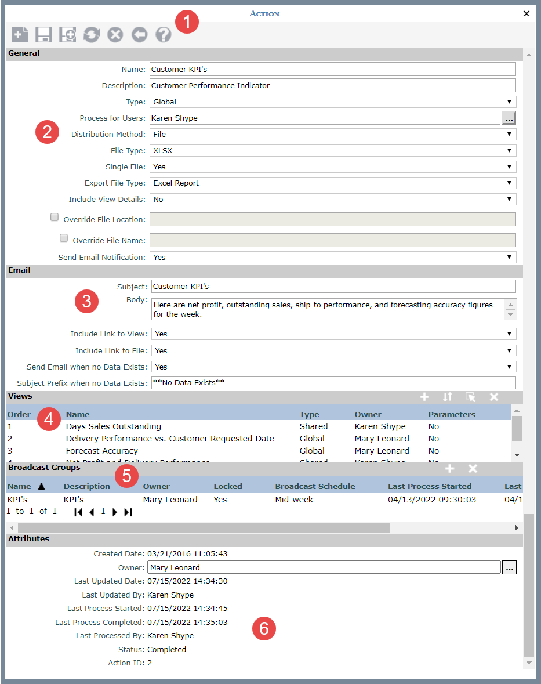
Task: Click the New action toolbar icon
Action: [x=20, y=34]
